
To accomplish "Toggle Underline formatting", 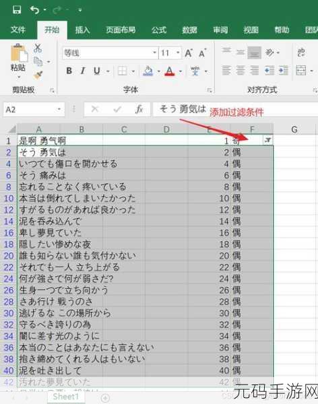I will point(97,71).
